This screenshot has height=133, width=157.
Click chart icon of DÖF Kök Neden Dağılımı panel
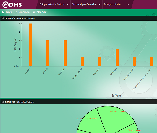3,102
